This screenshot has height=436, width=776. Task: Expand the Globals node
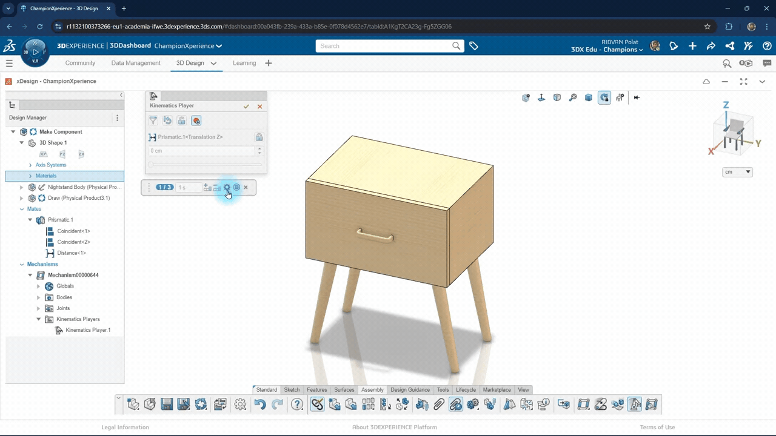pyautogui.click(x=39, y=286)
